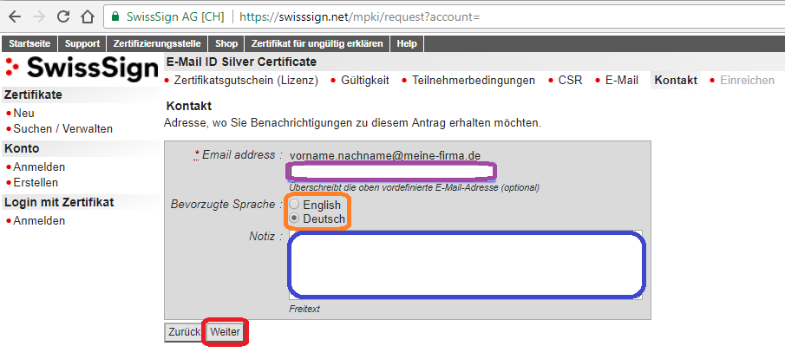
Task: Go to browser home page icon
Action: pos(87,16)
